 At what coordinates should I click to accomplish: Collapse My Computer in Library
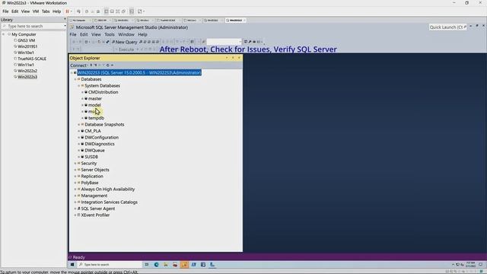pos(4,34)
